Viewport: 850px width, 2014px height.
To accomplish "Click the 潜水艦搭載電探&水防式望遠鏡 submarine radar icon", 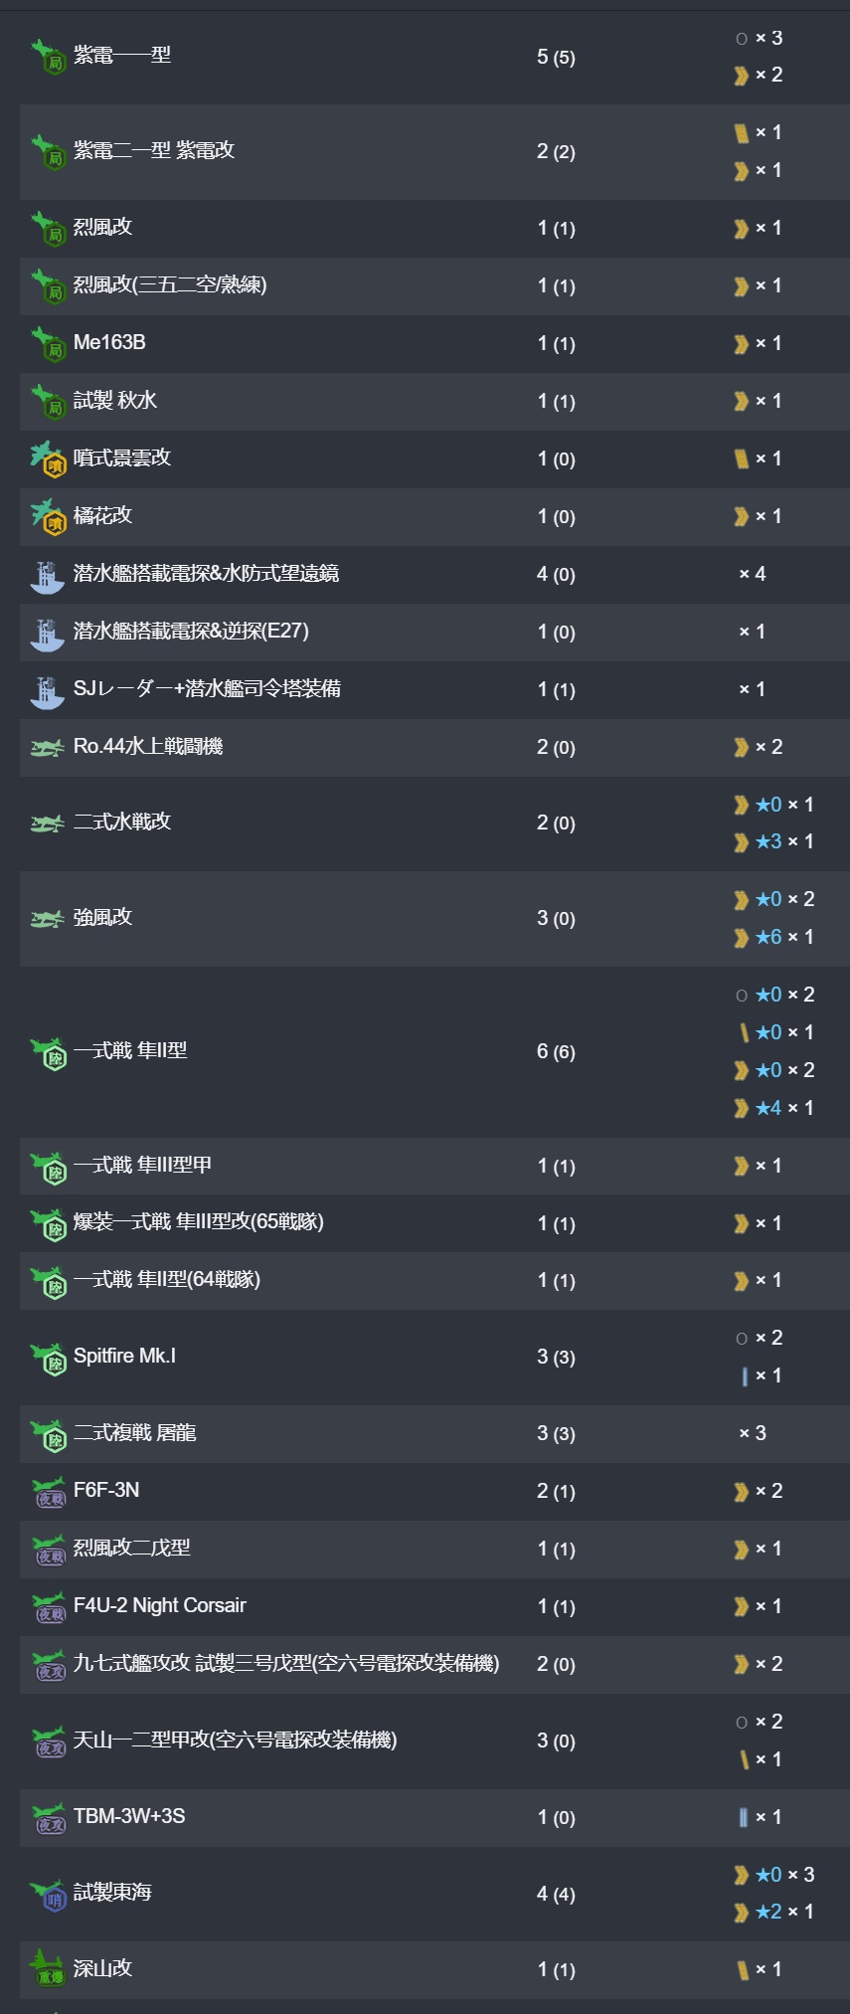I will pyautogui.click(x=48, y=575).
